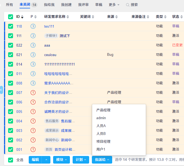
Task: Click the 编辑 batch button
Action: [x=35, y=160]
